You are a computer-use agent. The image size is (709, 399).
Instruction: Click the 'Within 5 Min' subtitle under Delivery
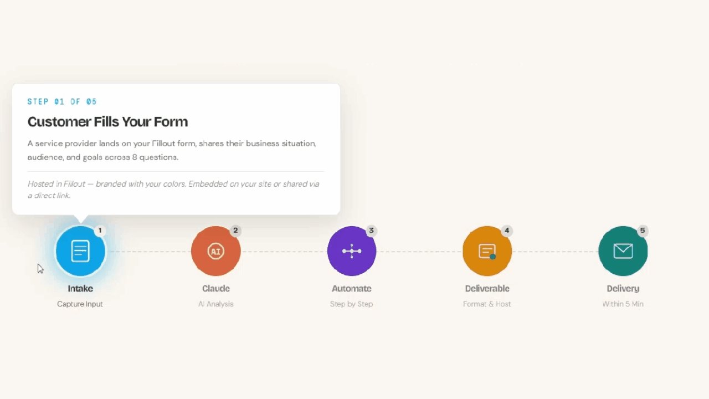(623, 304)
